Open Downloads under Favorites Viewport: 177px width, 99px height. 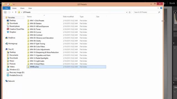point(14,23)
